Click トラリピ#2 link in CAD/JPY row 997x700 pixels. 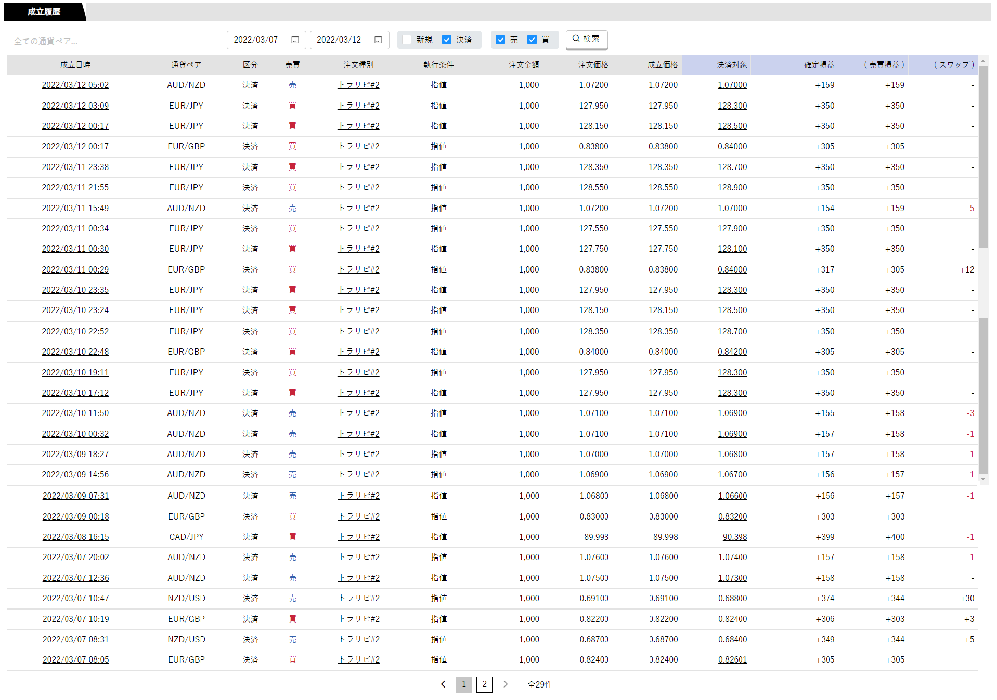pos(359,537)
